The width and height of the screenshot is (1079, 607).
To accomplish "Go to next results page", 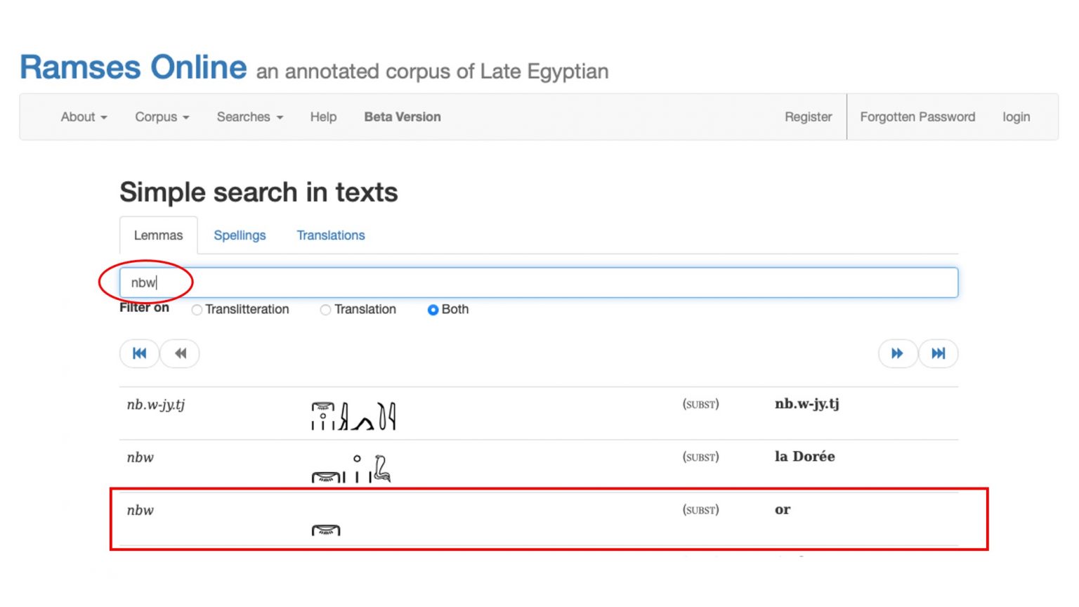I will tap(897, 353).
